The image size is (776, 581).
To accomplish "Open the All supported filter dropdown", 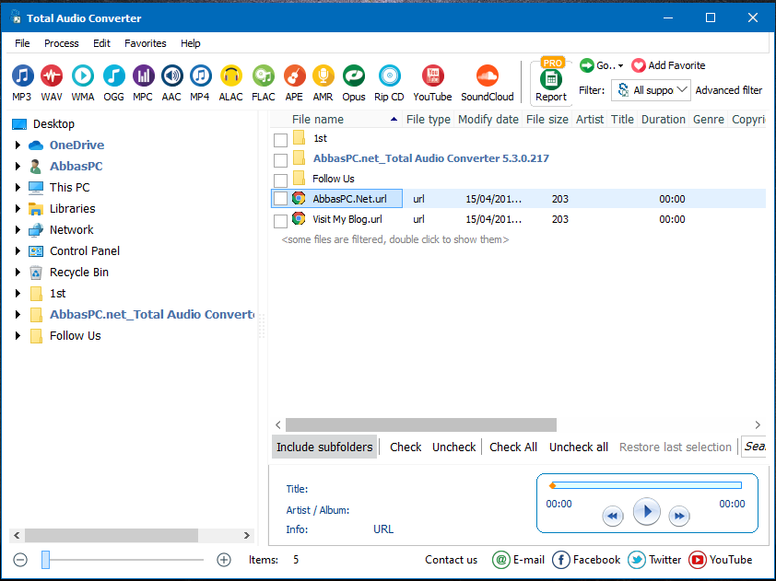I will click(651, 90).
